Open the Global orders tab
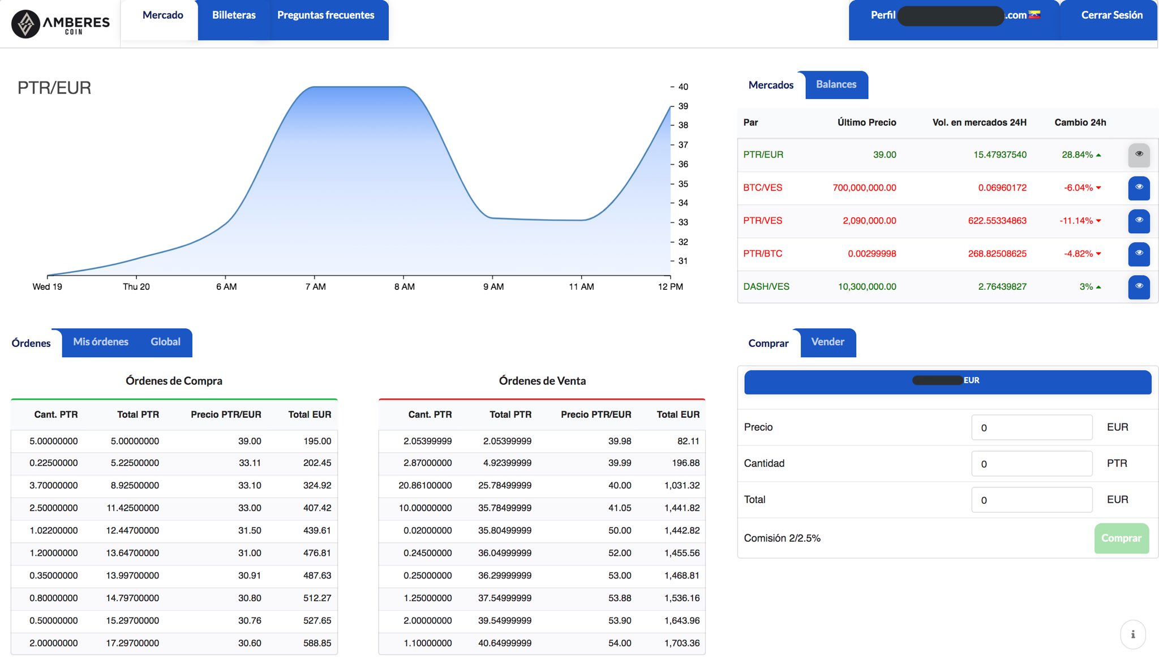This screenshot has width=1159, height=660. click(165, 342)
